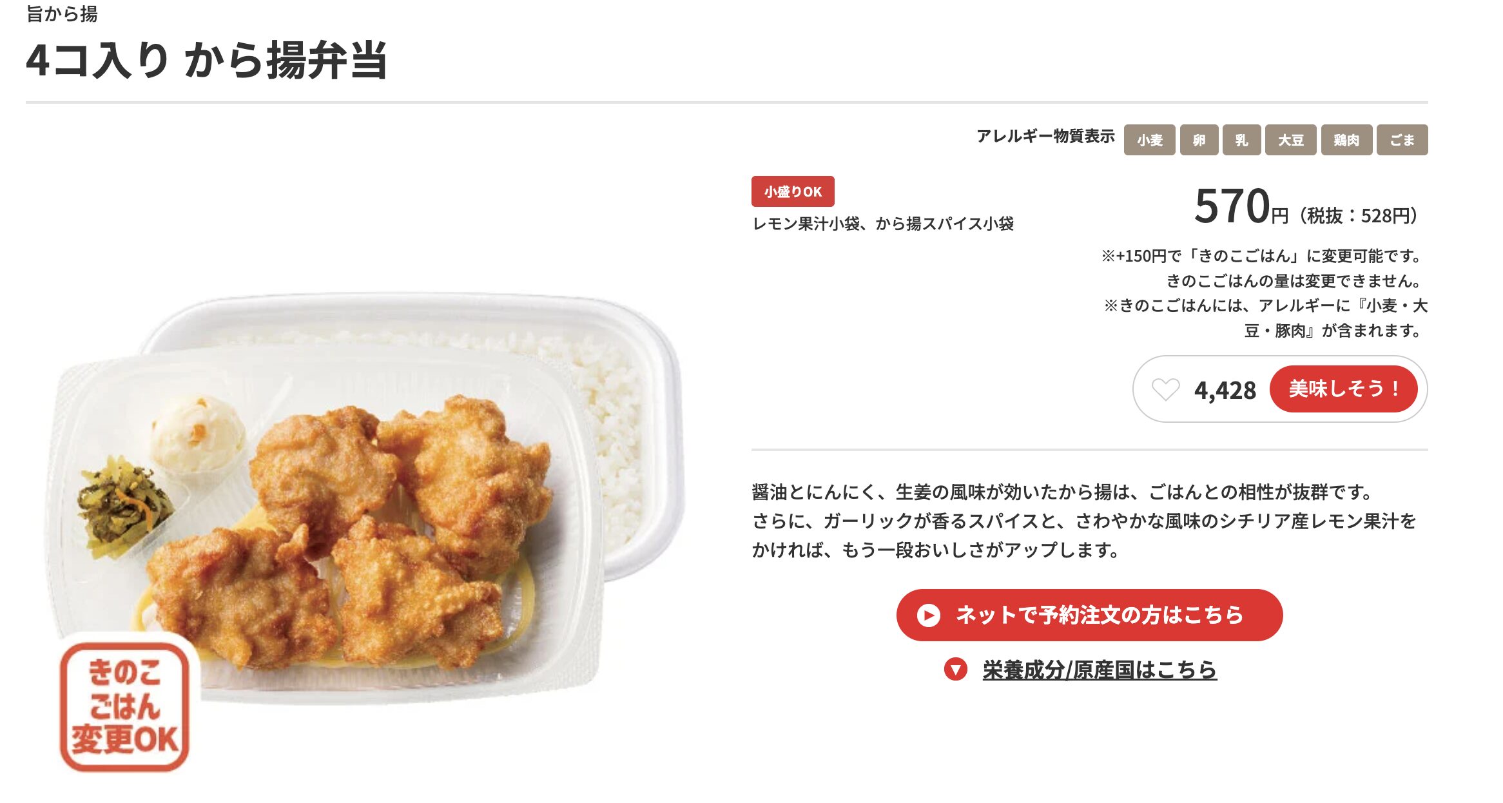This screenshot has width=1503, height=803.
Task: Select the 卵 allergen tag
Action: tap(1199, 140)
